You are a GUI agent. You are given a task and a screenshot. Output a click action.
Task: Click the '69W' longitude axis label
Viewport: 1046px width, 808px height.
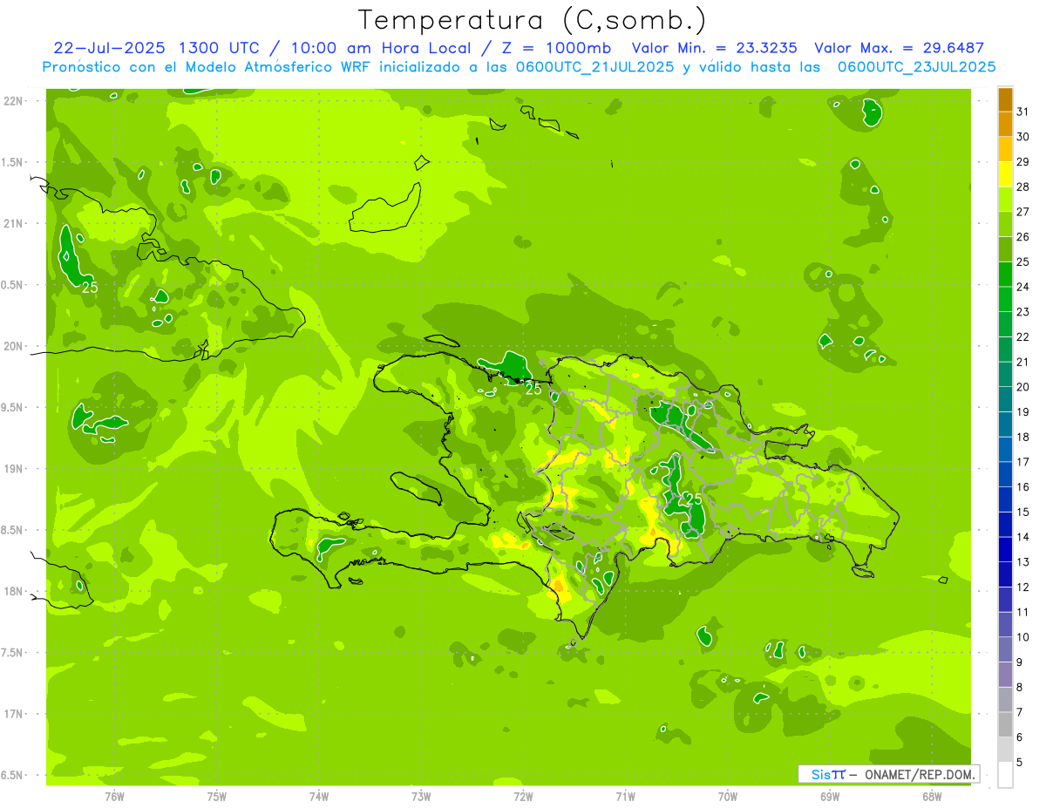click(830, 797)
